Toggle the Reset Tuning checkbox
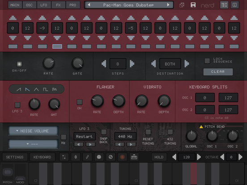Image resolution: width=247 pixels, height=185 pixels. 148,132
